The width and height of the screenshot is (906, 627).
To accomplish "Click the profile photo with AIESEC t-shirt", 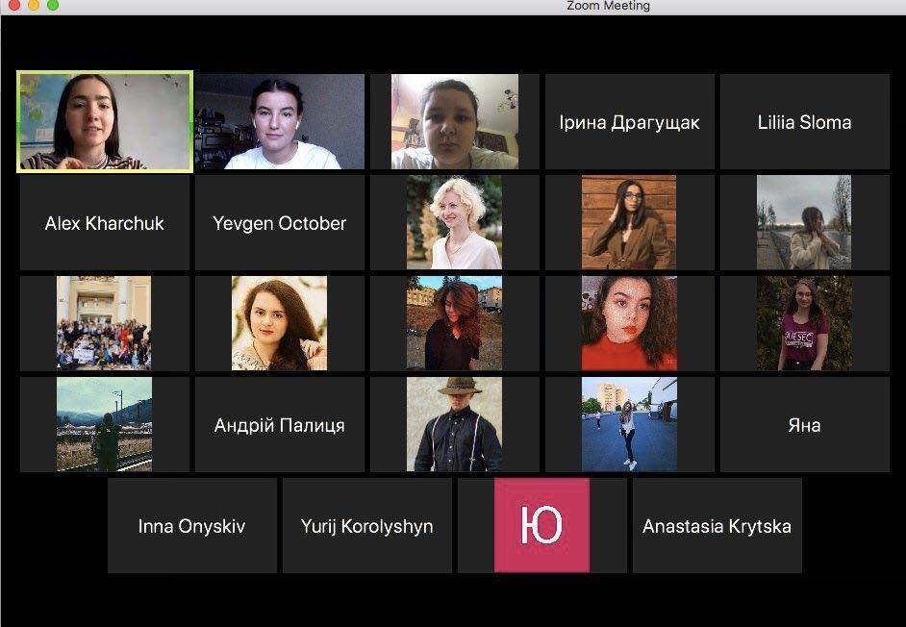I will pyautogui.click(x=804, y=323).
